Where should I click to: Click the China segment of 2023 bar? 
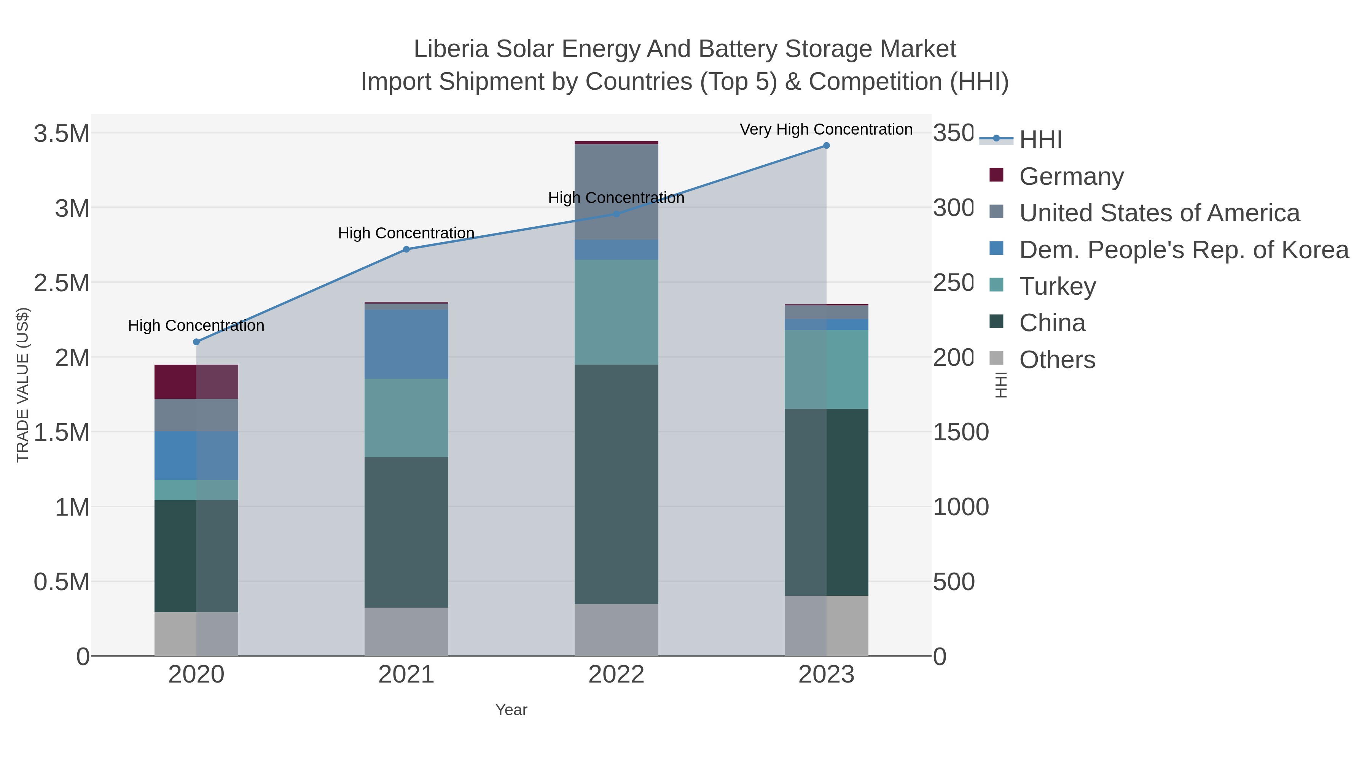(x=827, y=503)
